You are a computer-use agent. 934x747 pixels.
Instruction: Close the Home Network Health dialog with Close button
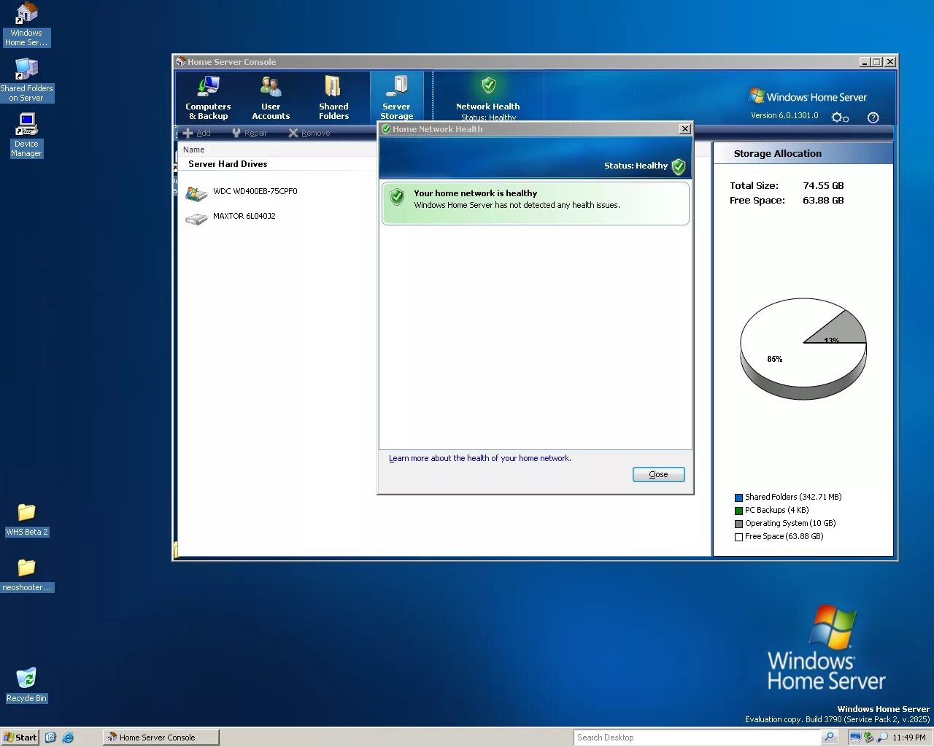tap(658, 474)
